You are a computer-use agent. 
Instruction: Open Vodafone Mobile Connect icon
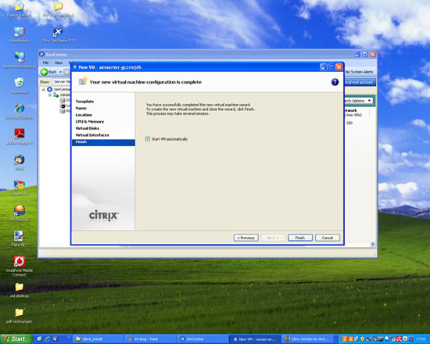point(20,266)
